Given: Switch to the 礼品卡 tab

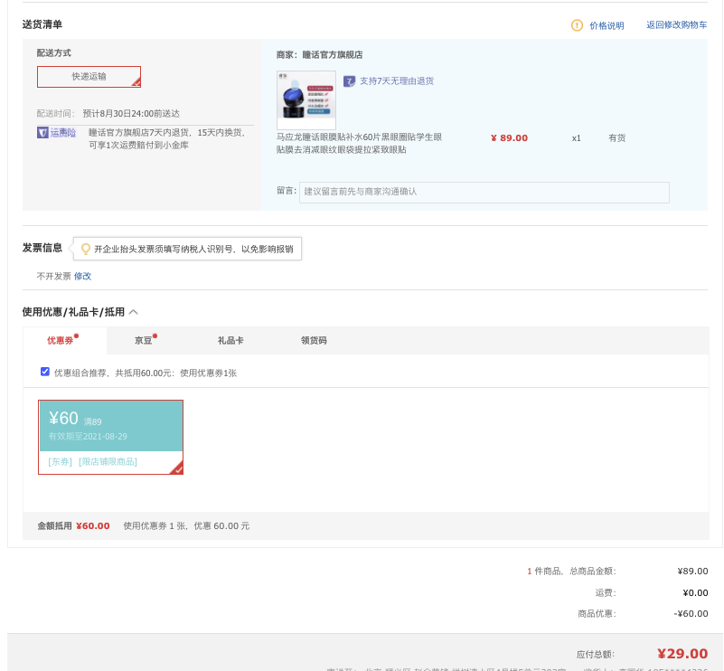Looking at the screenshot, I should pos(230,341).
